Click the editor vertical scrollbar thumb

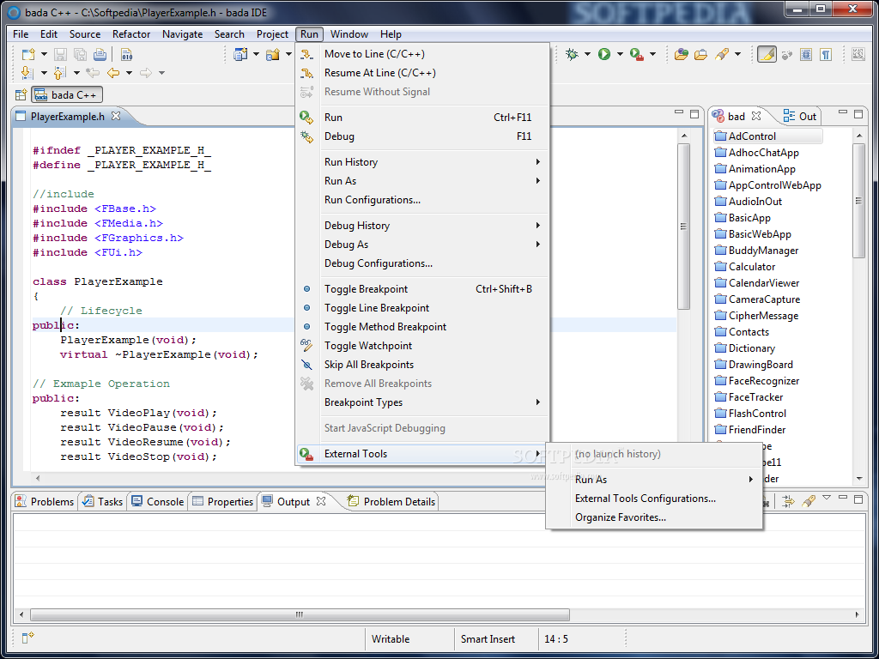(x=683, y=226)
